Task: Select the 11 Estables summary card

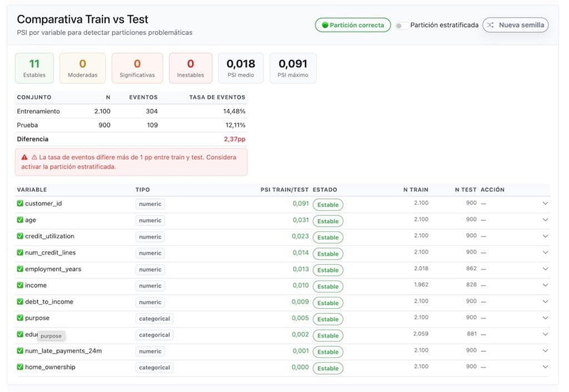Action: (34, 68)
